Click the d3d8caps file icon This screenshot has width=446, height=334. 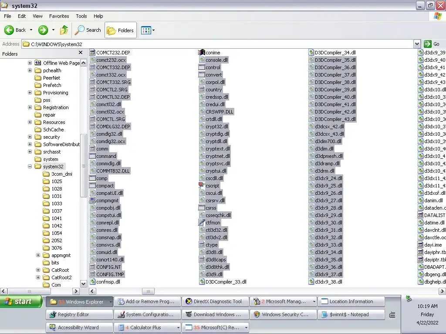click(x=201, y=259)
